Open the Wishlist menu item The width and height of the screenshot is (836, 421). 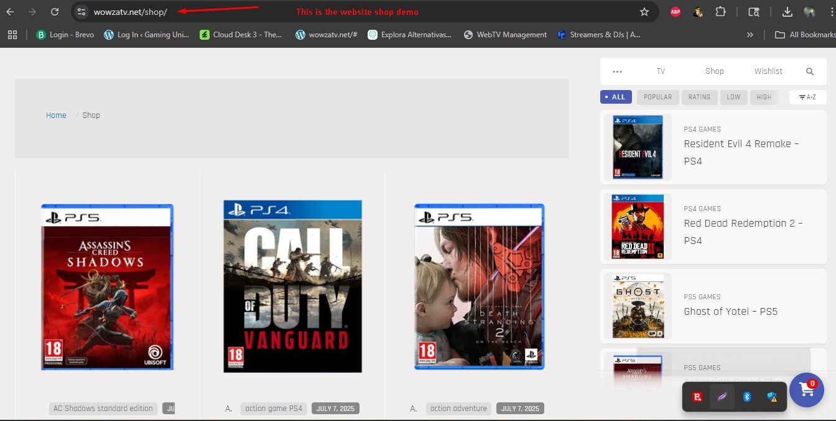[x=768, y=71]
